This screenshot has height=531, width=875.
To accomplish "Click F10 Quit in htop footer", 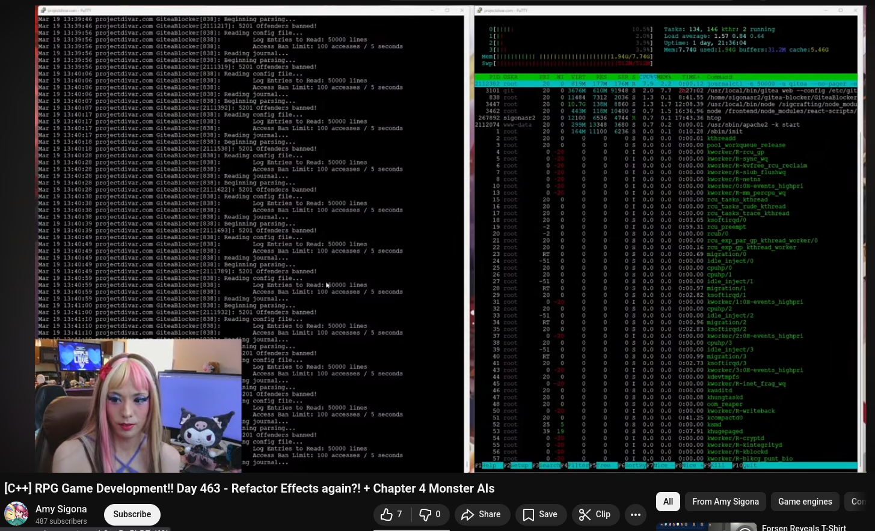I will 746,466.
